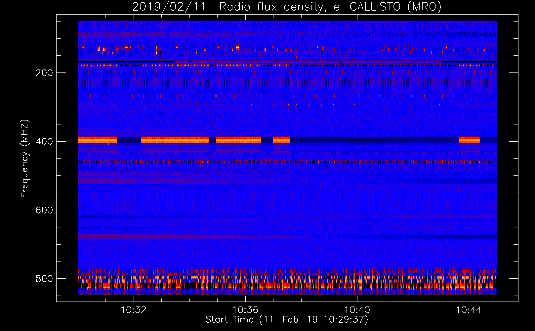
Task: Click the orange 400 MHz burst left of 10:32
Action: pos(98,140)
